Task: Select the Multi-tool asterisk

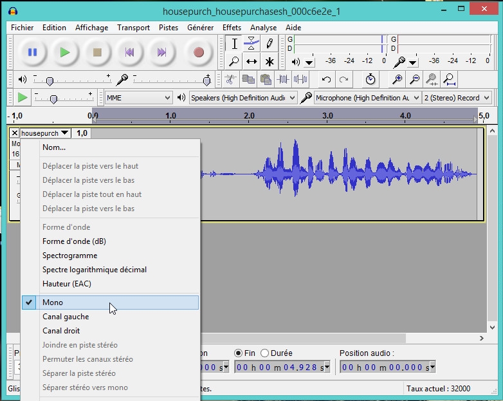Action: pos(269,61)
